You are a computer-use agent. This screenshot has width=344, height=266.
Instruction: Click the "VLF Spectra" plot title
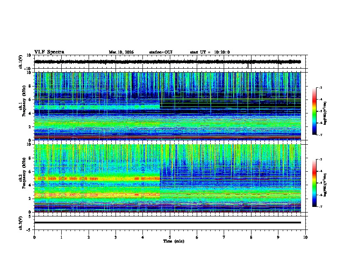(49, 52)
